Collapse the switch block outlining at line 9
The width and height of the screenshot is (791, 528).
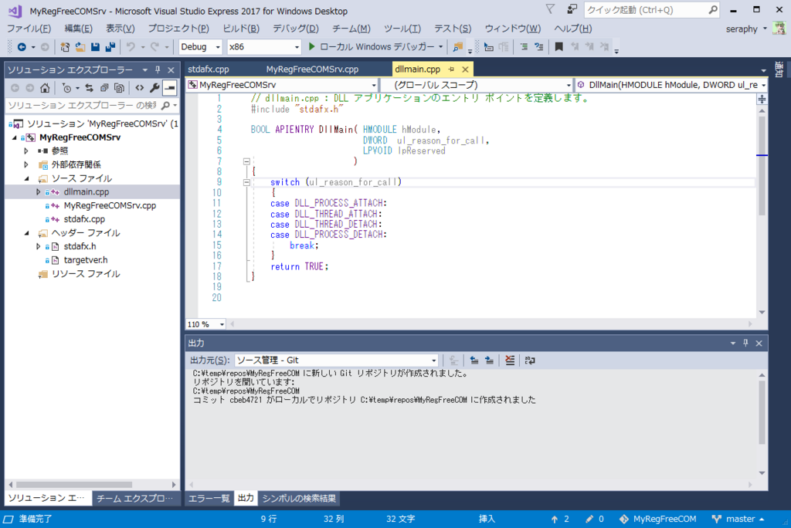click(246, 182)
